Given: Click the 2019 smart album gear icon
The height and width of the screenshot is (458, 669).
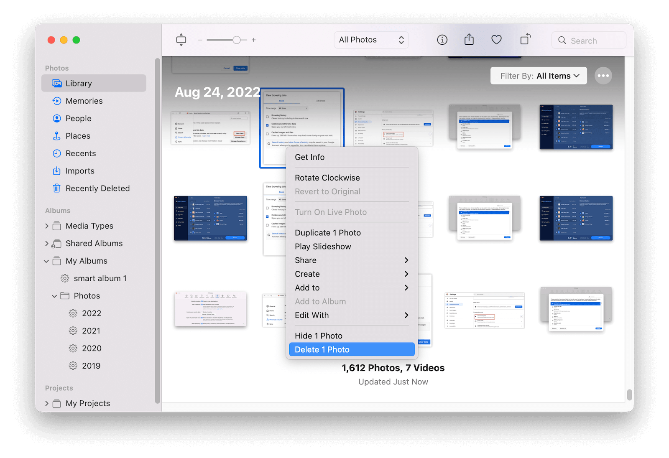Looking at the screenshot, I should (x=73, y=366).
